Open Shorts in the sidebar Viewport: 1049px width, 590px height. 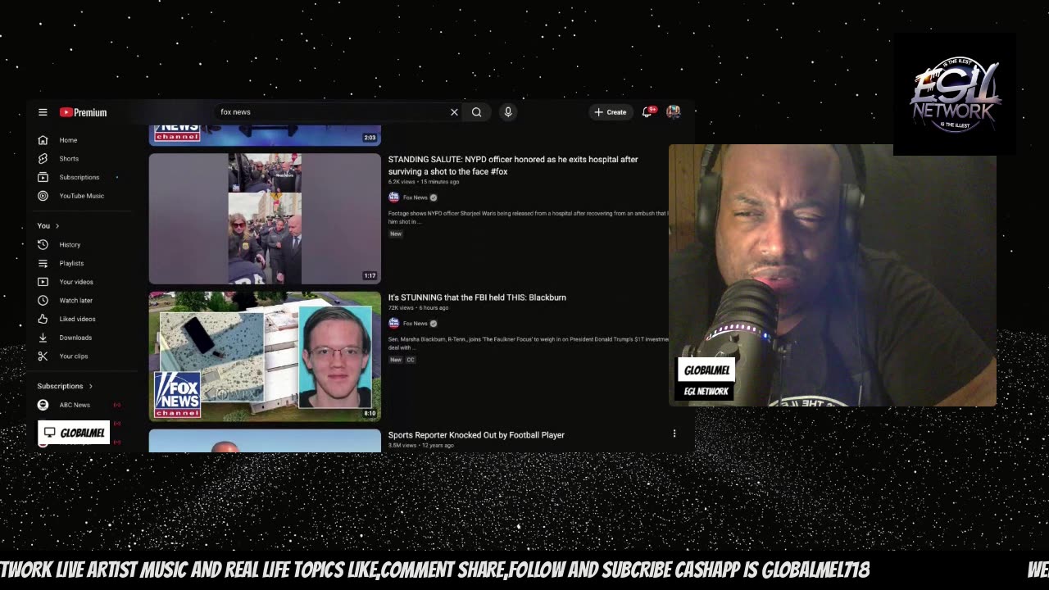[x=69, y=158]
